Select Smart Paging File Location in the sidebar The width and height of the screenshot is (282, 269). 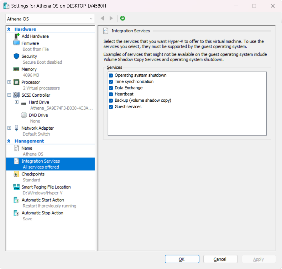click(x=45, y=187)
